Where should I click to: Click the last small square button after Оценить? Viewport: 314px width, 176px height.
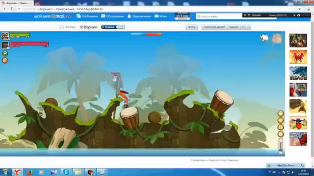(x=249, y=27)
